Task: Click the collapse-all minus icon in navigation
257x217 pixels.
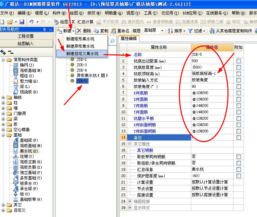Action: 11,52
